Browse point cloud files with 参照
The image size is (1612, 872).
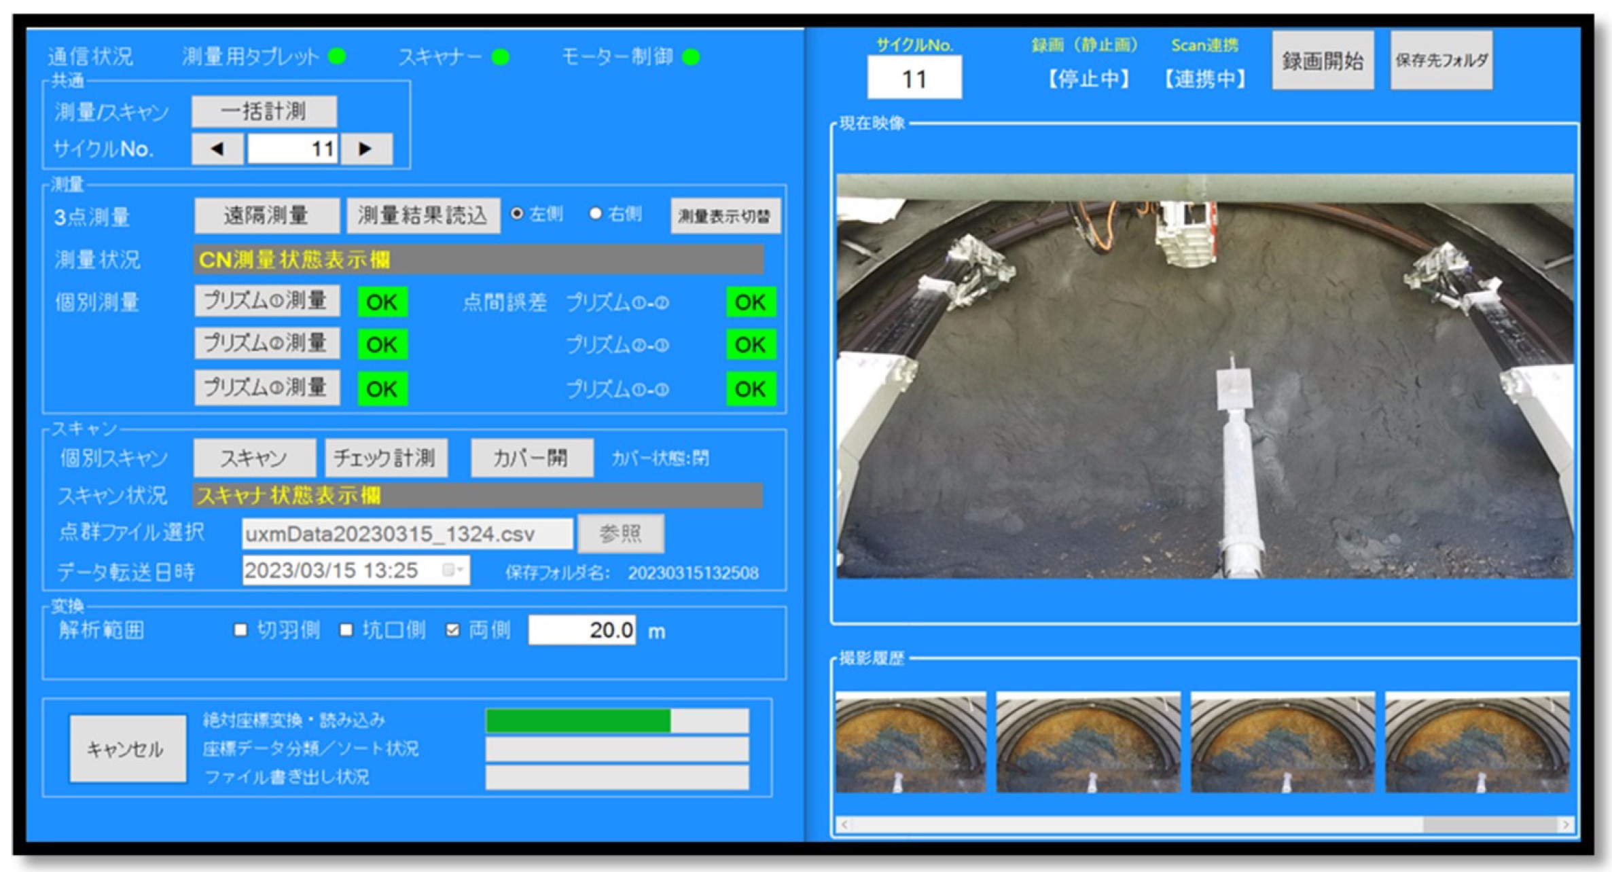pyautogui.click(x=622, y=534)
